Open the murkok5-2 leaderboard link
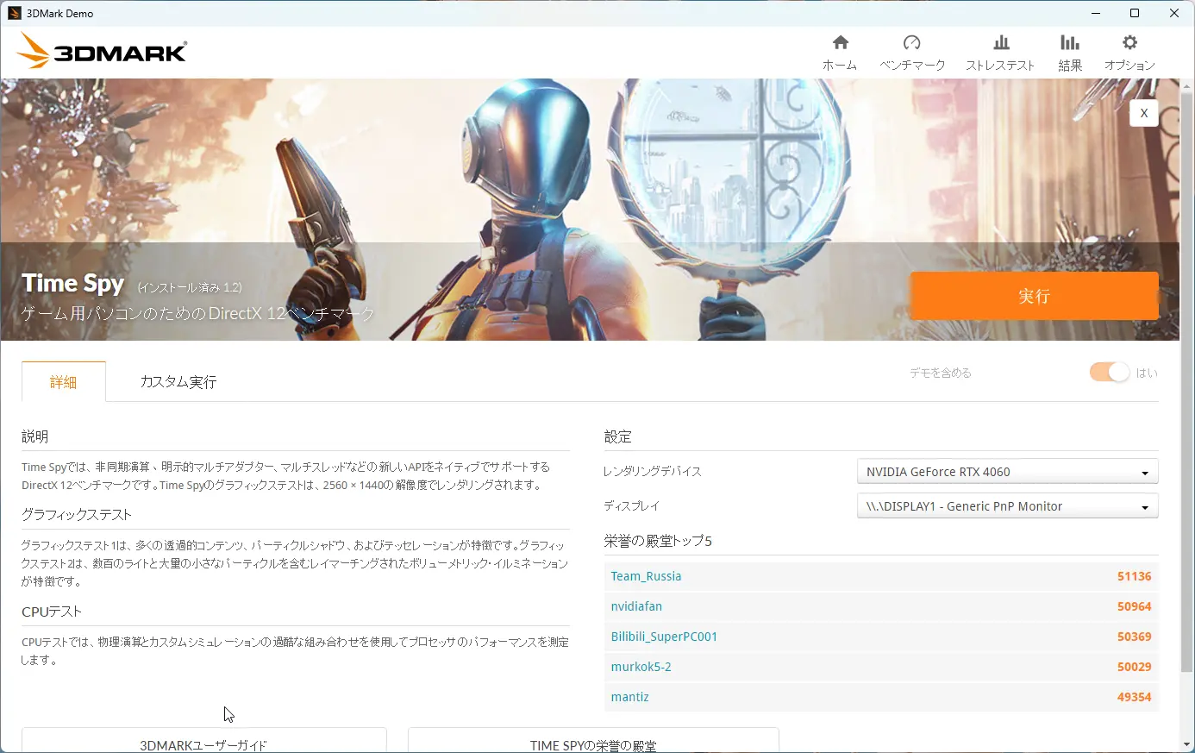Viewport: 1195px width, 753px height. (641, 667)
